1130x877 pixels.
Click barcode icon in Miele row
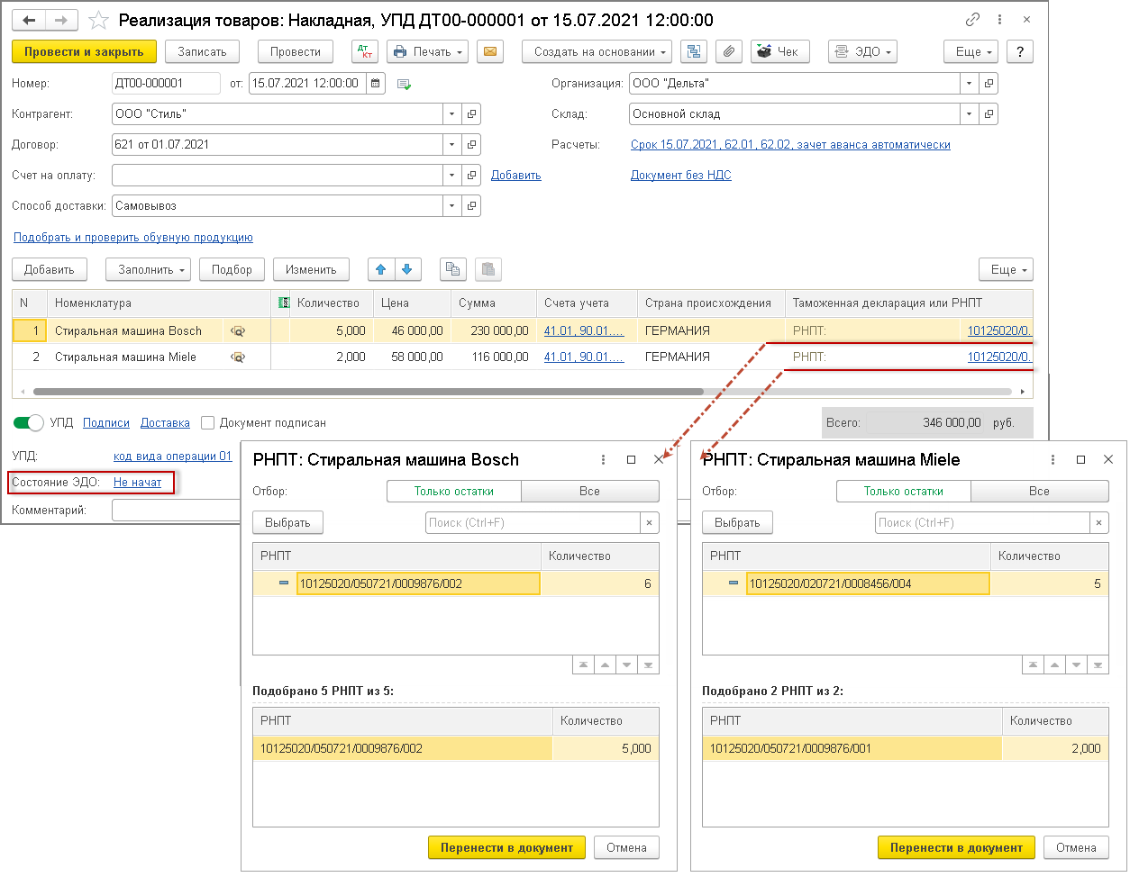coord(238,357)
